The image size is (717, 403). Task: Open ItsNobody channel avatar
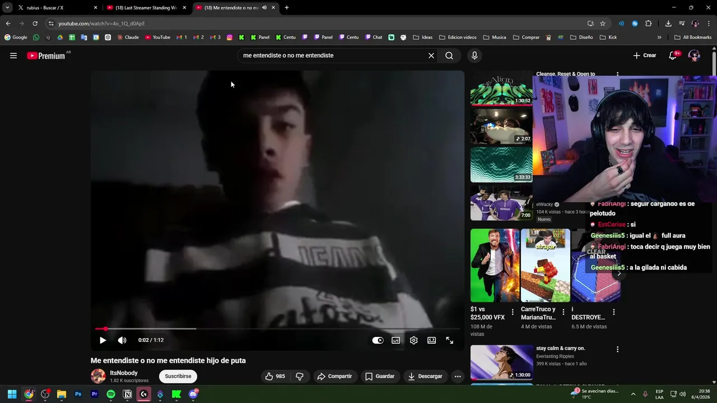point(98,376)
